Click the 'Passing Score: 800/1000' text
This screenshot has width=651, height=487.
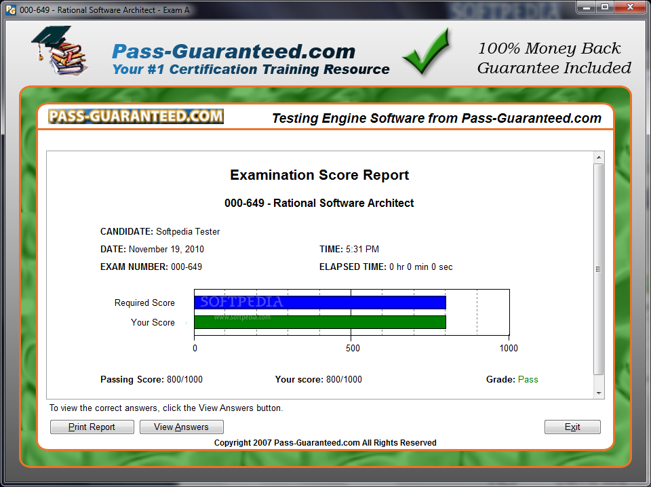(151, 379)
